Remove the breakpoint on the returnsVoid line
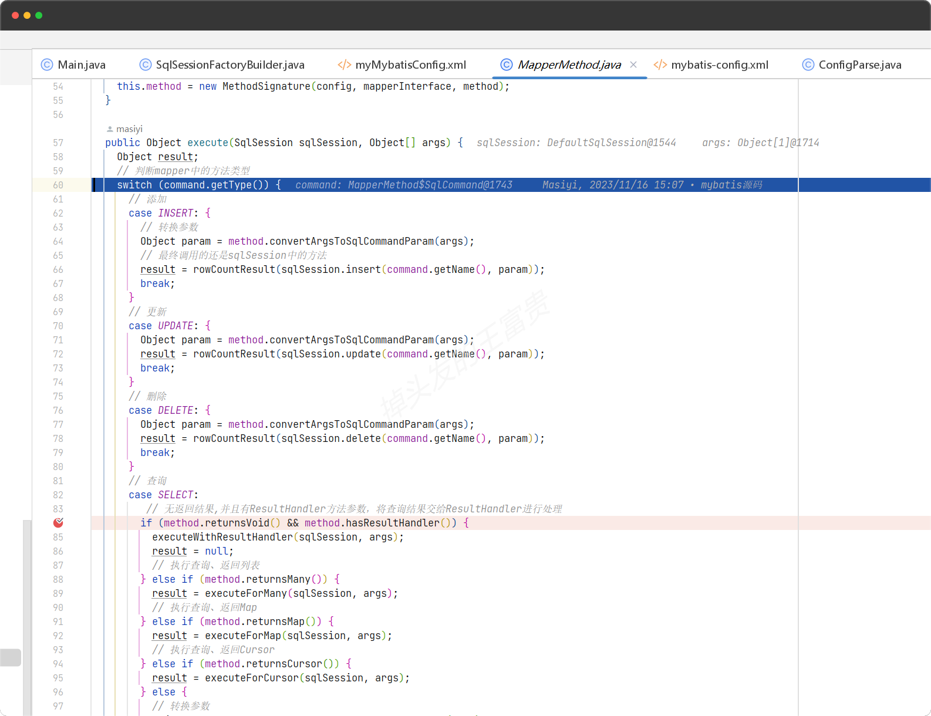 coord(58,523)
